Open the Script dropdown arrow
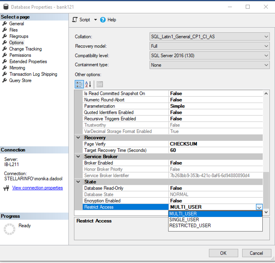275x263 pixels. tap(95, 20)
